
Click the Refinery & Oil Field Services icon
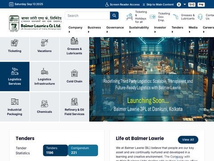click(74, 102)
